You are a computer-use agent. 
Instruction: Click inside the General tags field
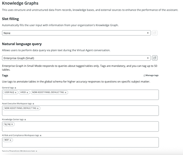(x=81, y=95)
